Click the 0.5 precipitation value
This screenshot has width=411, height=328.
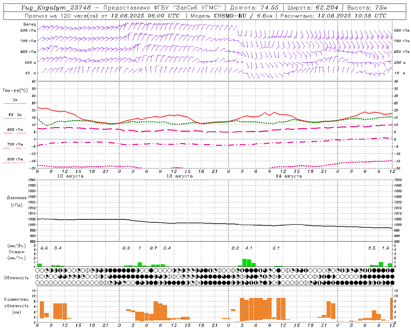coord(372,248)
